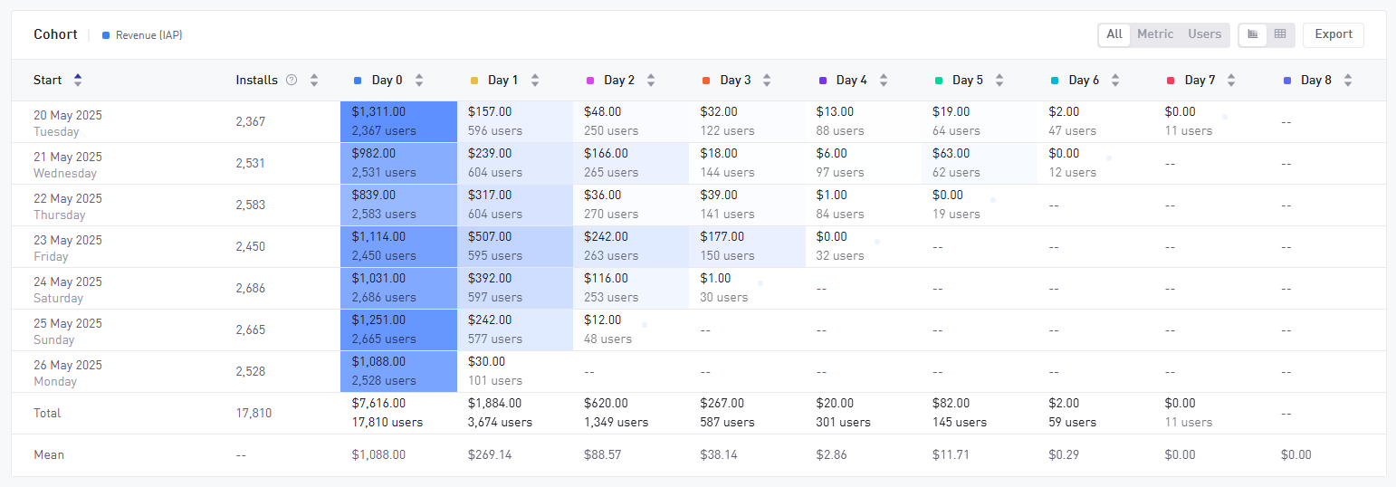The width and height of the screenshot is (1396, 487).
Task: Click the $982.00 Day 0 cell
Action: click(x=398, y=163)
